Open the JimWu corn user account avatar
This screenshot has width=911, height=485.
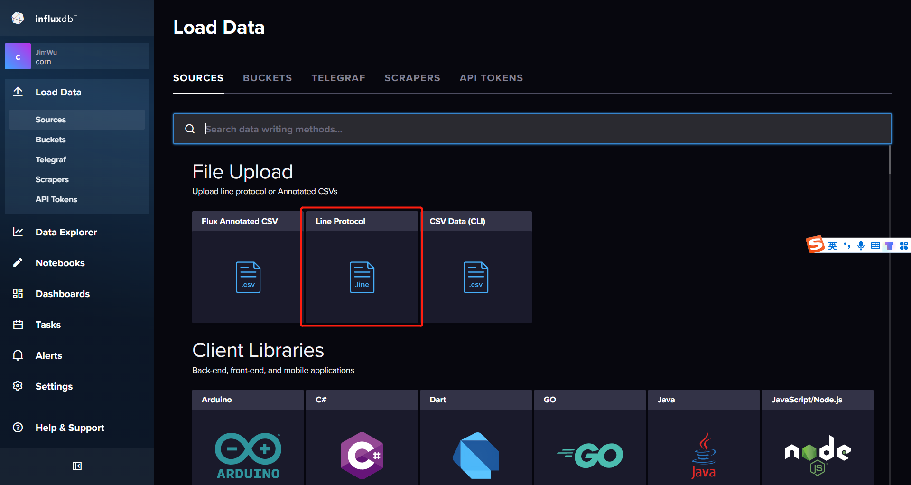pos(18,56)
